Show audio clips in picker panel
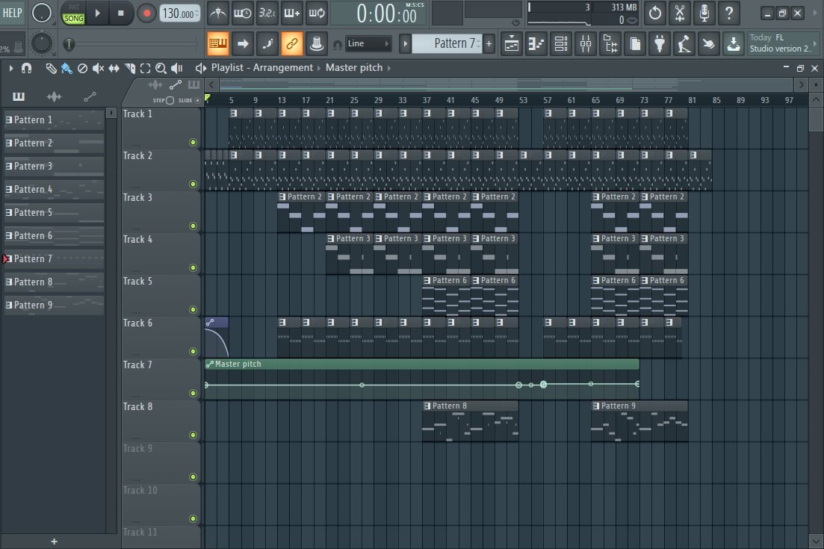Viewport: 824px width, 549px height. click(54, 96)
